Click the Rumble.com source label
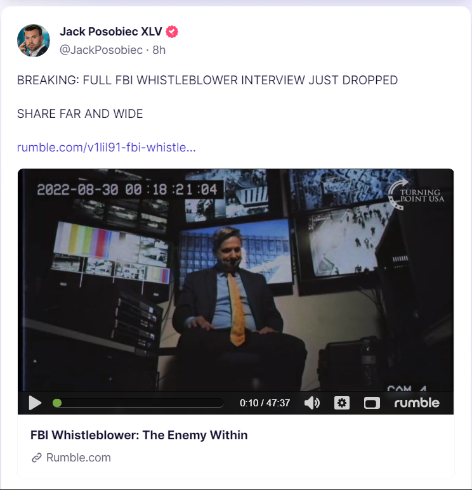The width and height of the screenshot is (472, 490). (x=79, y=458)
